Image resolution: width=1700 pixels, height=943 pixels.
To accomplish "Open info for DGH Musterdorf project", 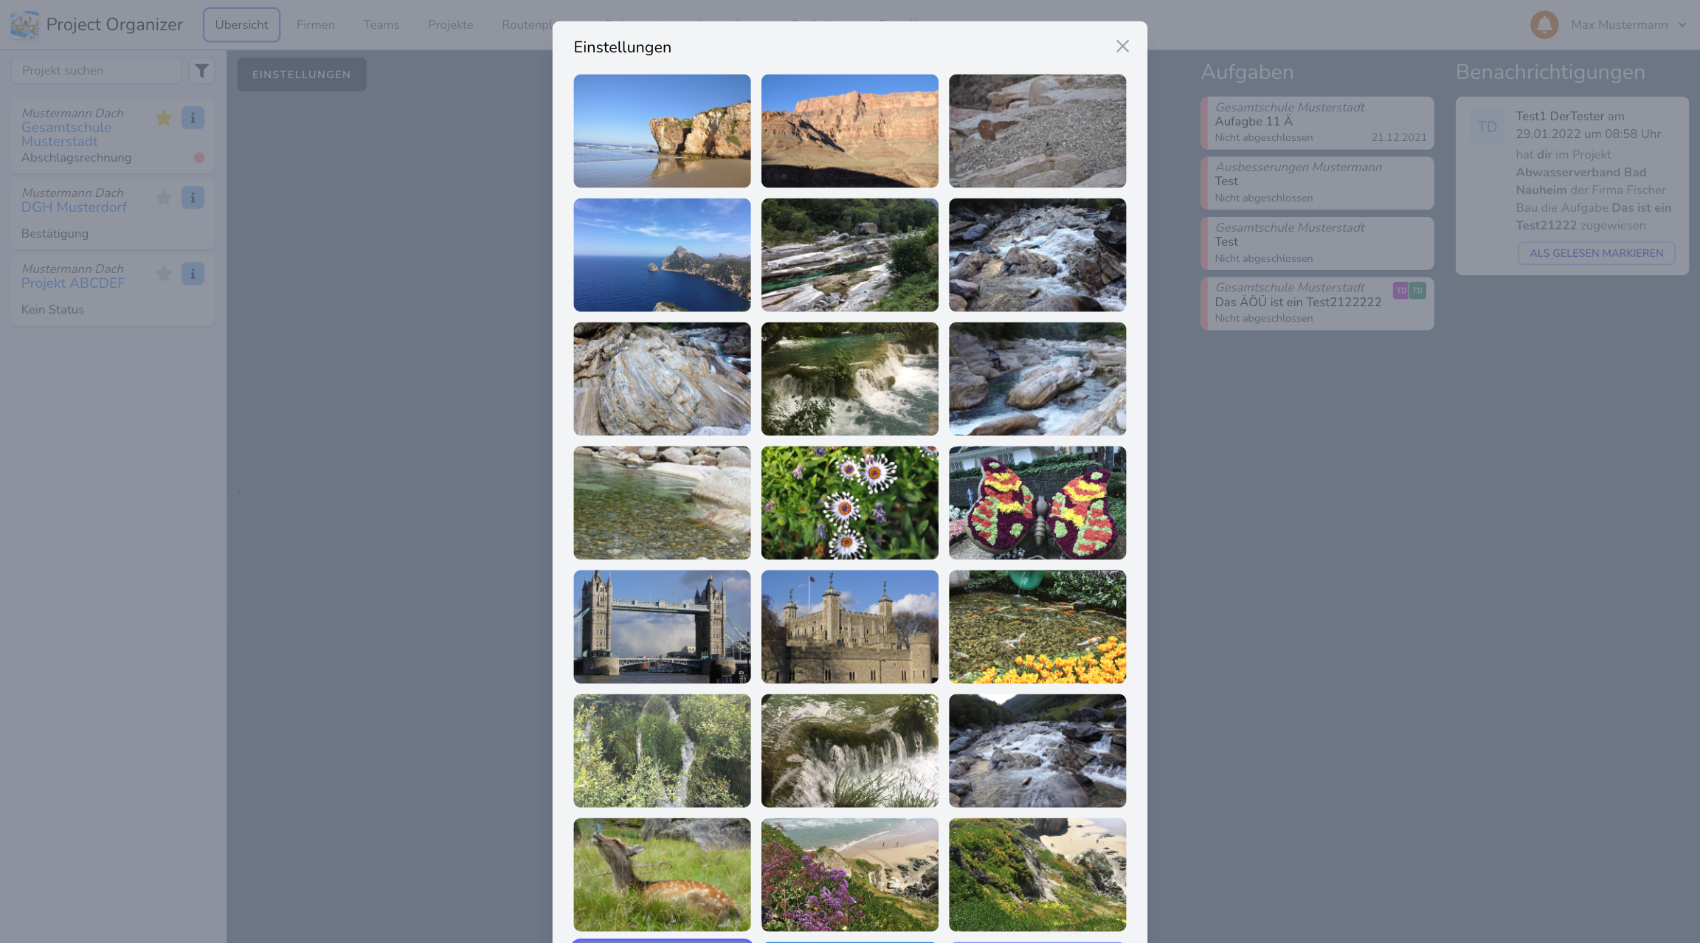I will tap(193, 198).
